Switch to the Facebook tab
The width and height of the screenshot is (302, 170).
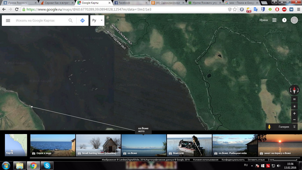131,3
